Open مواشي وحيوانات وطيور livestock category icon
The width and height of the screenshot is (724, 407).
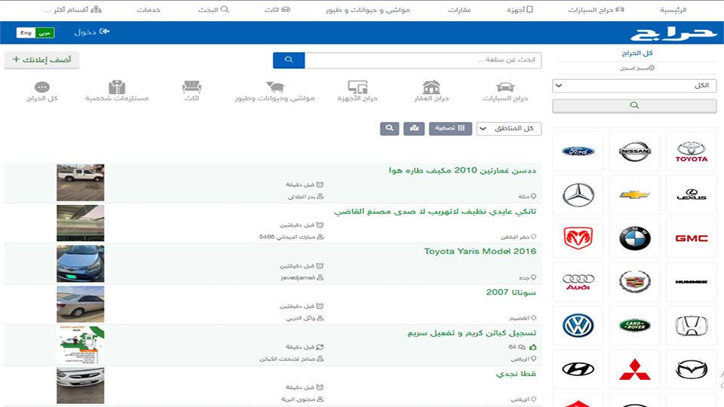[275, 91]
